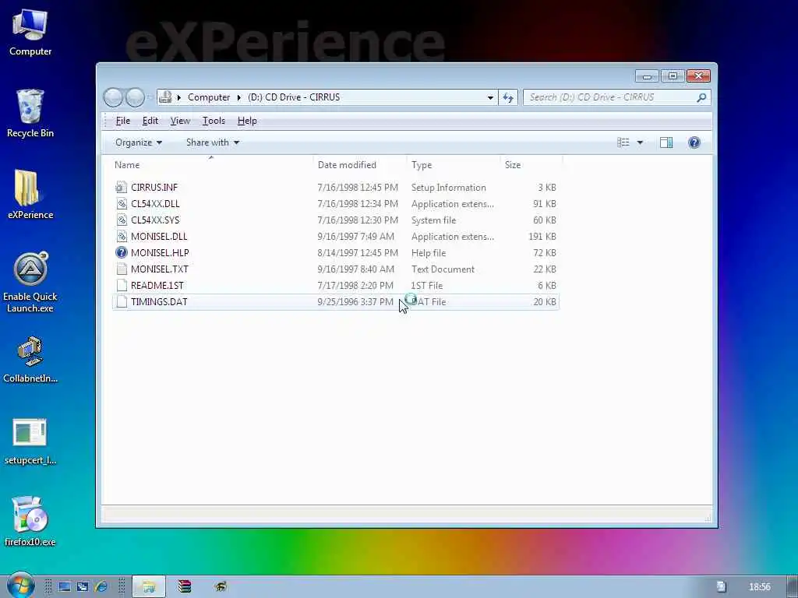Click MONISEL.DLL file icon
Image resolution: width=798 pixels, height=598 pixels.
pyautogui.click(x=121, y=236)
